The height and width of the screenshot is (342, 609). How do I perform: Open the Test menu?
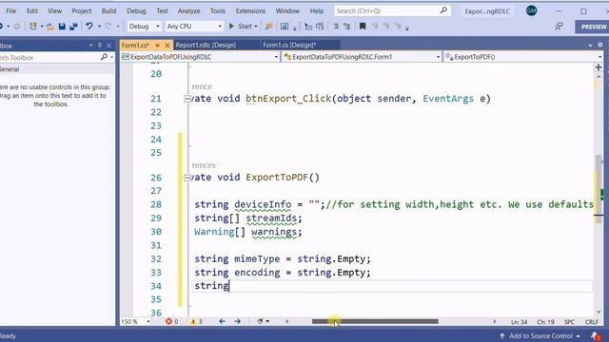click(162, 10)
